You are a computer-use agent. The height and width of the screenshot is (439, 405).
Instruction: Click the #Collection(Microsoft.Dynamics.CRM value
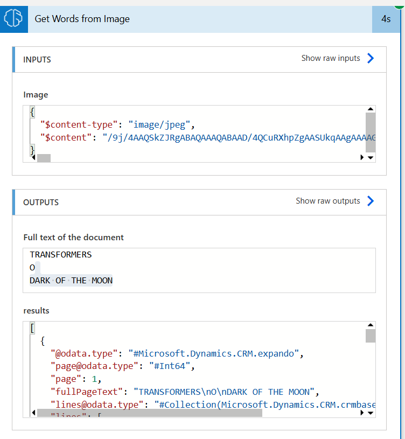point(265,405)
